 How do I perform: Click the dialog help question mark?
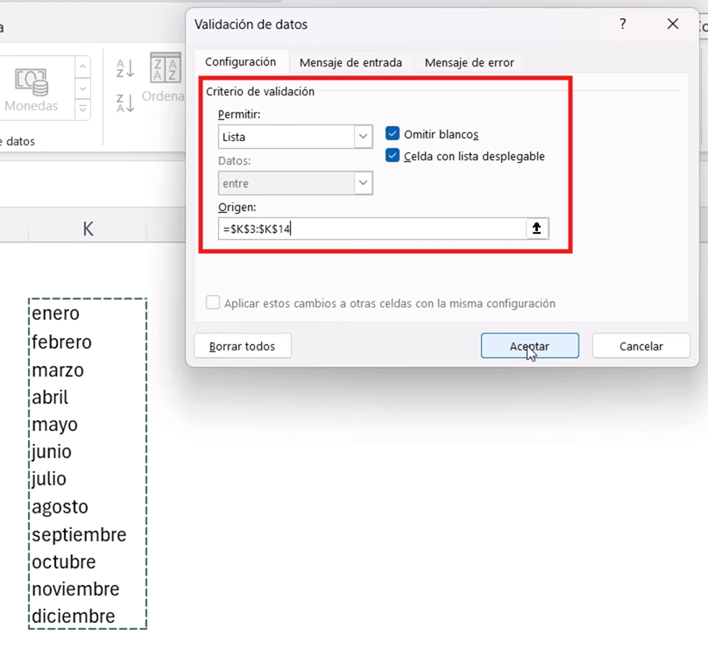[623, 24]
